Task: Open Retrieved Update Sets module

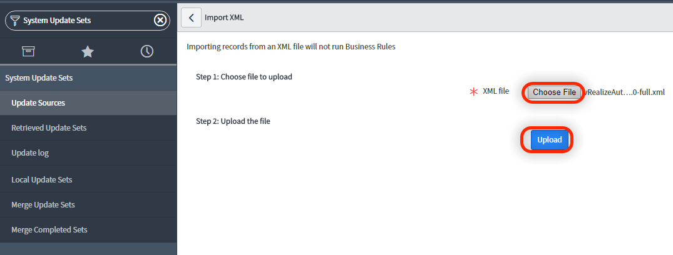Action: [49, 128]
